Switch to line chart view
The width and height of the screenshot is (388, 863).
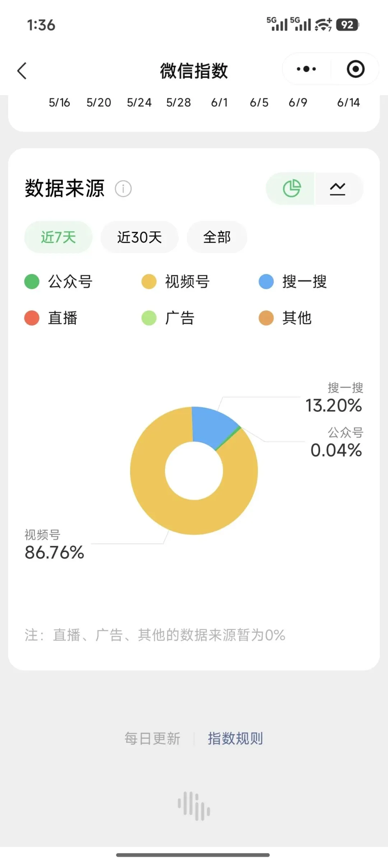[x=338, y=188]
